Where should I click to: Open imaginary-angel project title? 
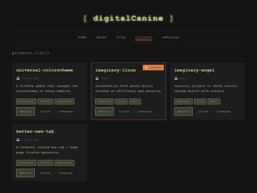click(x=194, y=70)
